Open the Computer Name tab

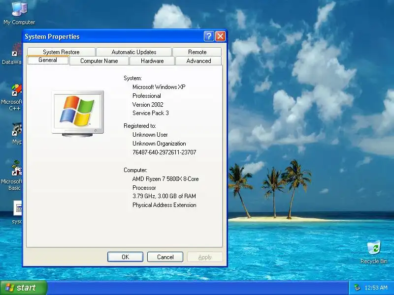[x=99, y=61]
